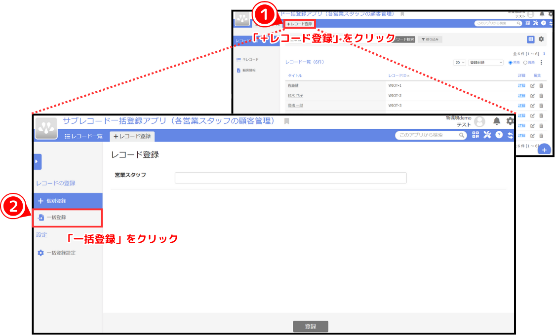Viewport: 555px width, 335px height.
Task: Click the help question mark in front window
Action: pos(499,135)
